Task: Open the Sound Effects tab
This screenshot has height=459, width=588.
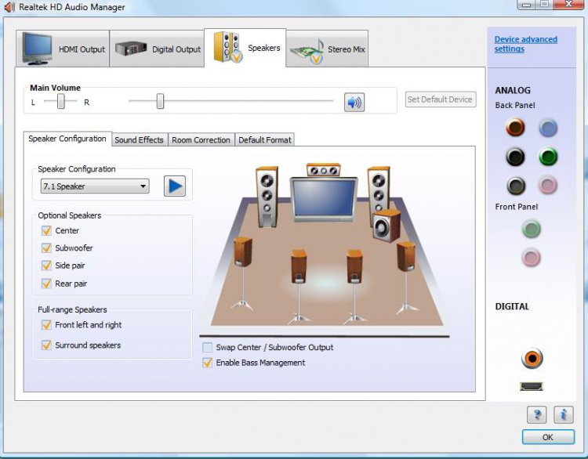Action: coord(139,139)
